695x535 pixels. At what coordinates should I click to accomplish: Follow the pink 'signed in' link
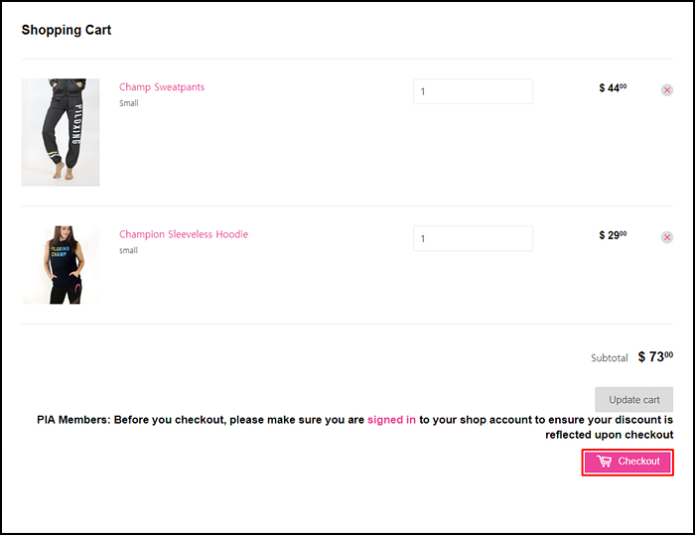391,420
